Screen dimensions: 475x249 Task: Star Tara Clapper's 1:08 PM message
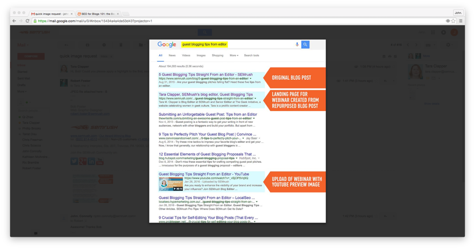(394, 66)
